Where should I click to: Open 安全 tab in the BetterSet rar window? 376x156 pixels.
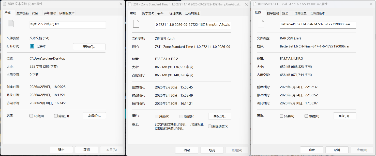(285, 13)
